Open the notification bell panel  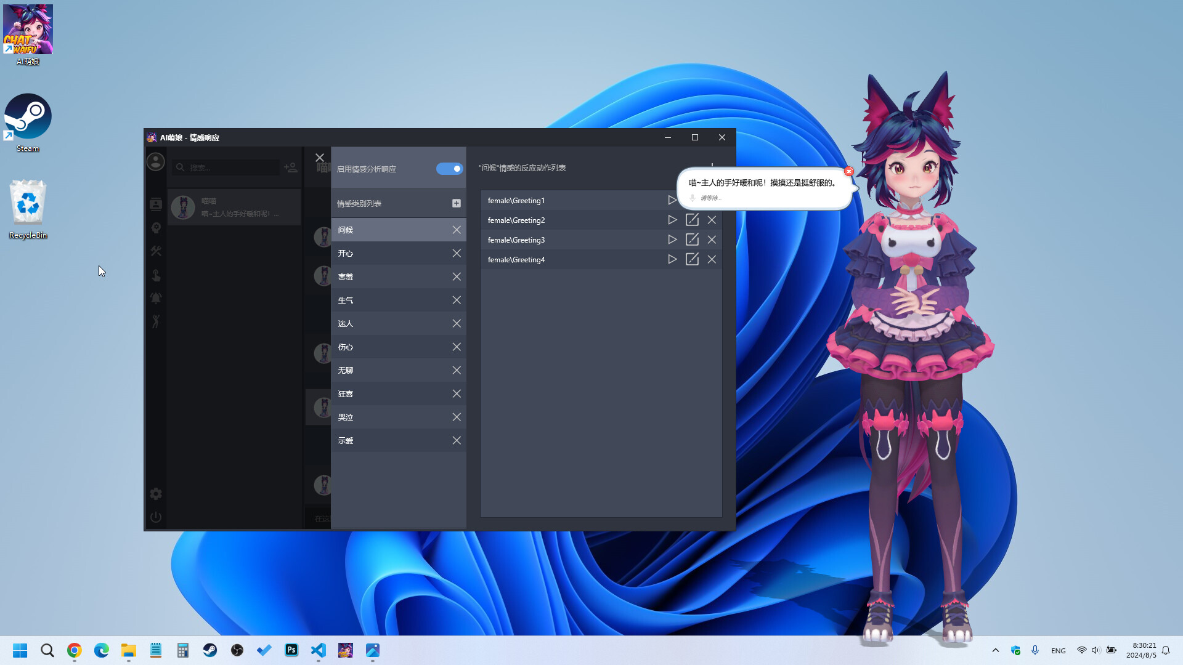[x=156, y=298]
